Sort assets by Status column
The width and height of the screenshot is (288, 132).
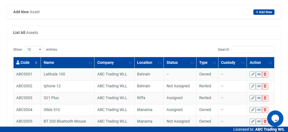(x=179, y=62)
